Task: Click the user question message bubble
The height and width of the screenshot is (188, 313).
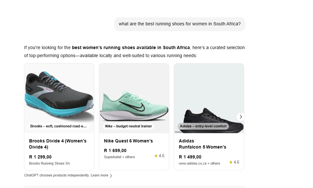Action: (180, 24)
